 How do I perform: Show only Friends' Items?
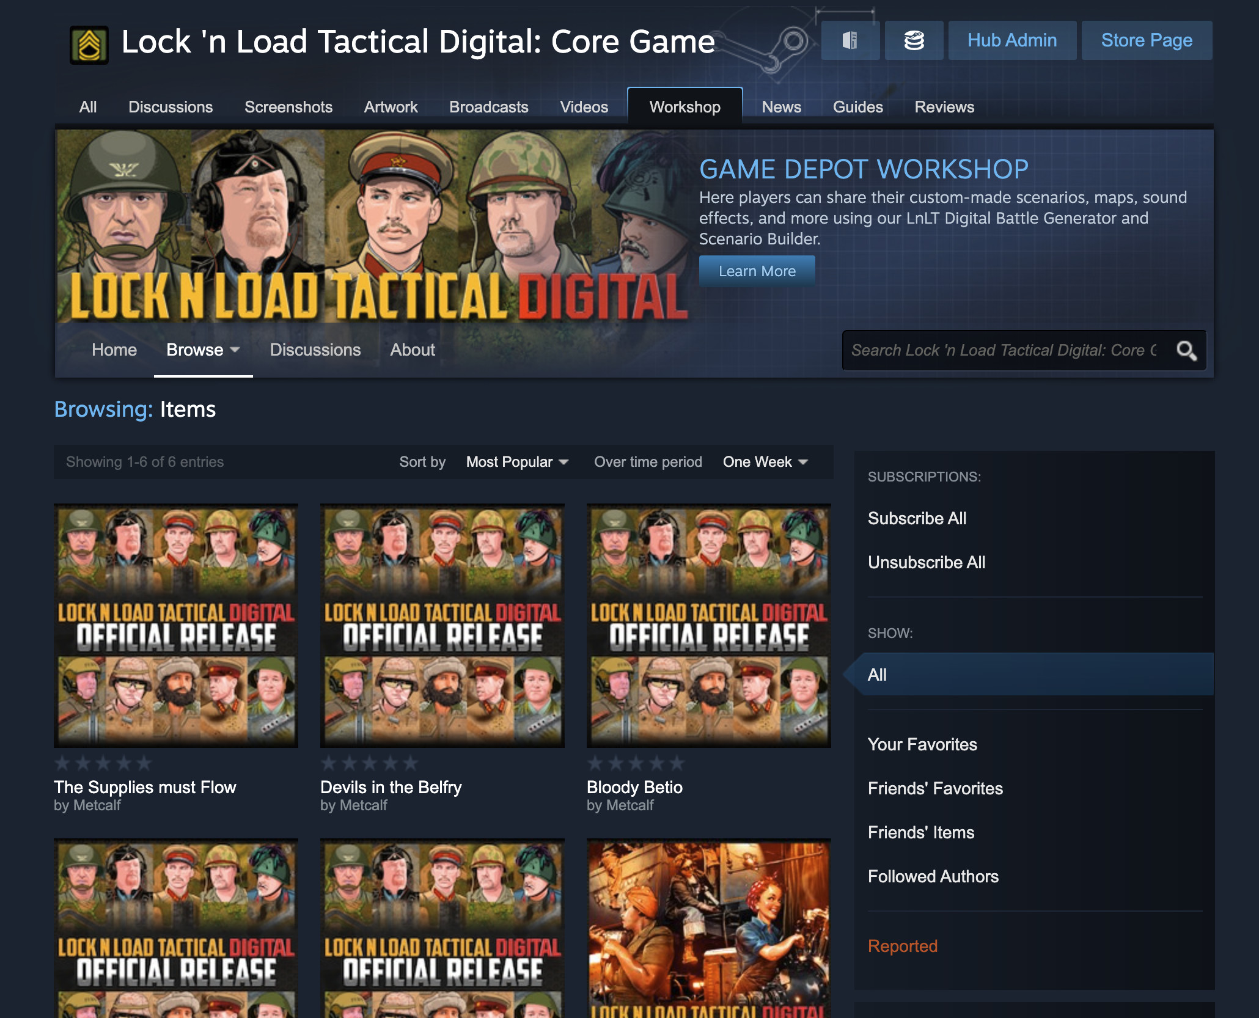pos(921,832)
